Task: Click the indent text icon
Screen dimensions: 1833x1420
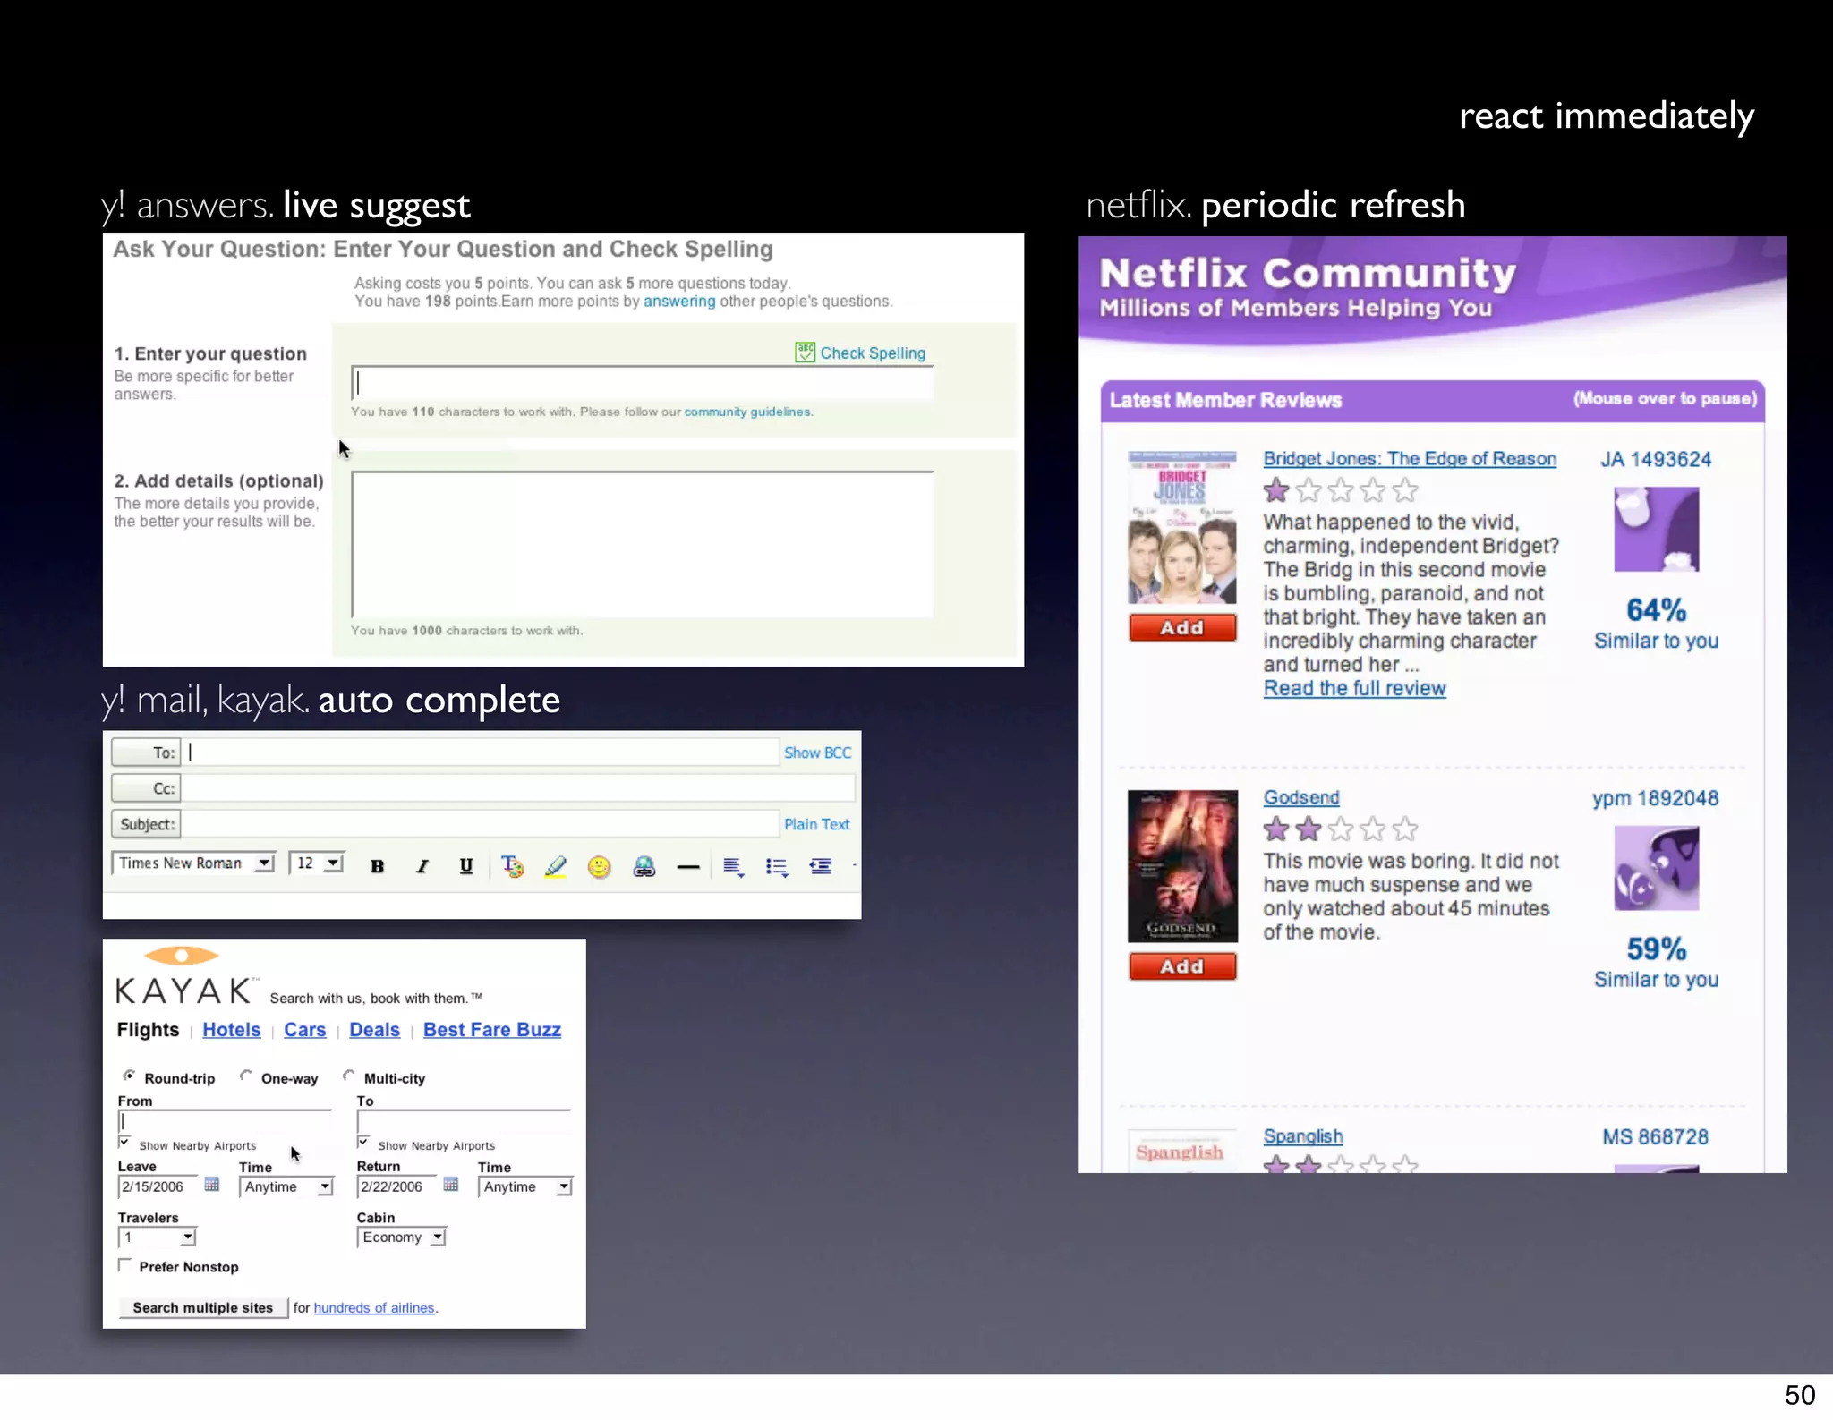Action: [821, 866]
